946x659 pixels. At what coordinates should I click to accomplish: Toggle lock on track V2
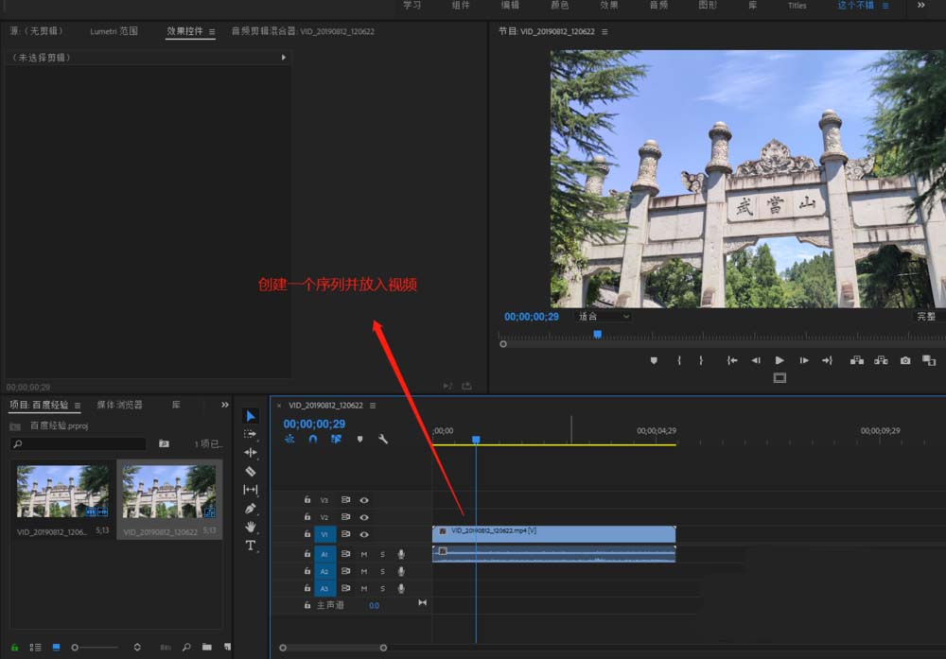(307, 517)
